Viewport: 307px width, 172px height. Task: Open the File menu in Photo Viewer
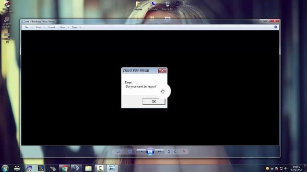[x=27, y=27]
